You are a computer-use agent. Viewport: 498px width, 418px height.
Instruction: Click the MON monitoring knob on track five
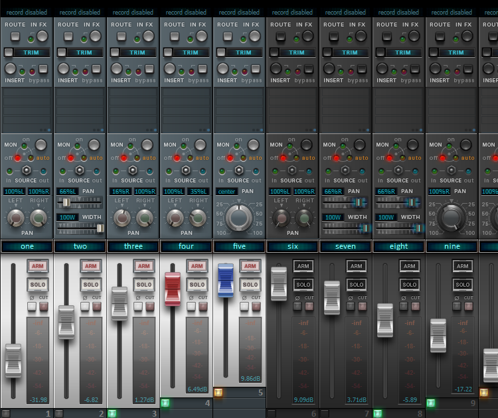[253, 145]
